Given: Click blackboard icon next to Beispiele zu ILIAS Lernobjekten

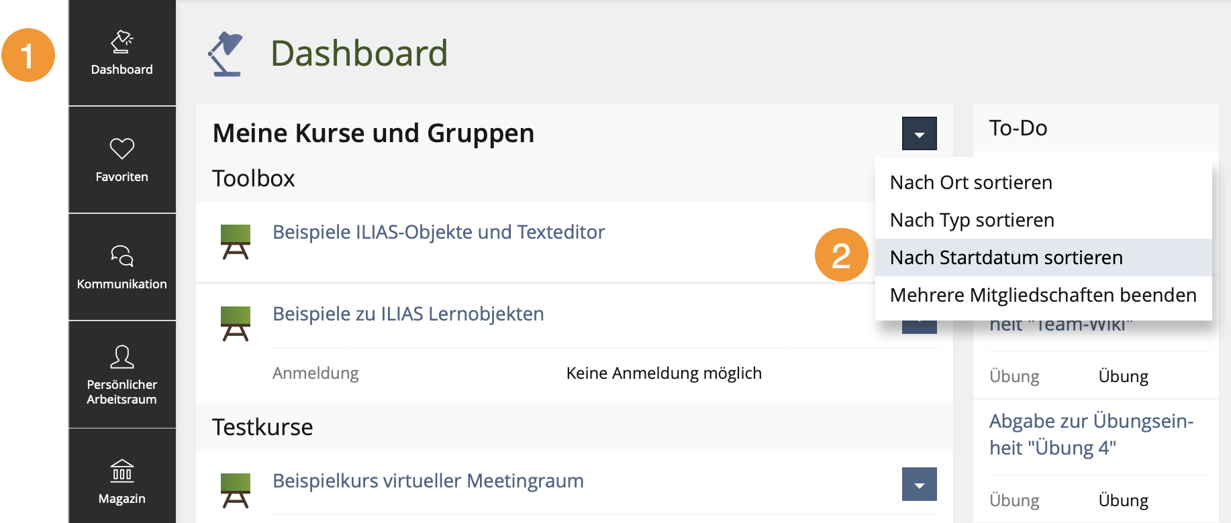Looking at the screenshot, I should (236, 324).
